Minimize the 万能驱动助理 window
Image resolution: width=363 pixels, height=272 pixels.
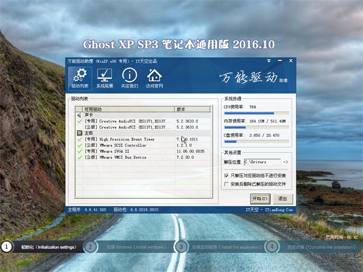click(x=280, y=61)
